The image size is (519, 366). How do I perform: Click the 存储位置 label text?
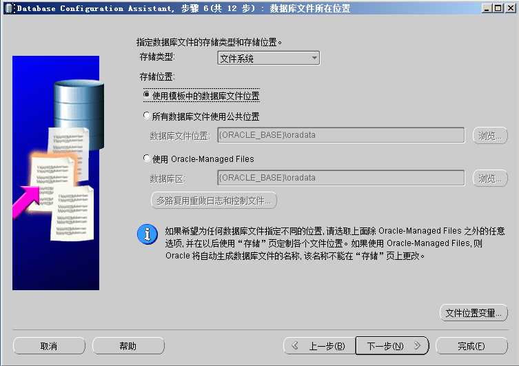(x=157, y=77)
